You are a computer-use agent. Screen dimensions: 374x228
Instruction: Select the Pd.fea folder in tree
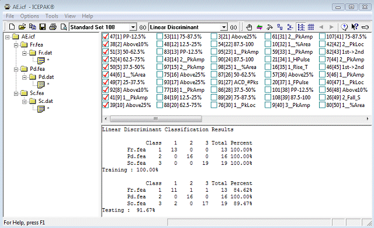37,68
